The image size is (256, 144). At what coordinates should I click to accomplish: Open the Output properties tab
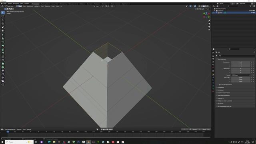[213, 59]
